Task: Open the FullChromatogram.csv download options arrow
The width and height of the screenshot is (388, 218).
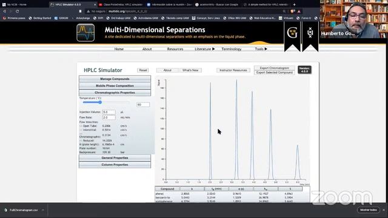Action: pos(43,210)
